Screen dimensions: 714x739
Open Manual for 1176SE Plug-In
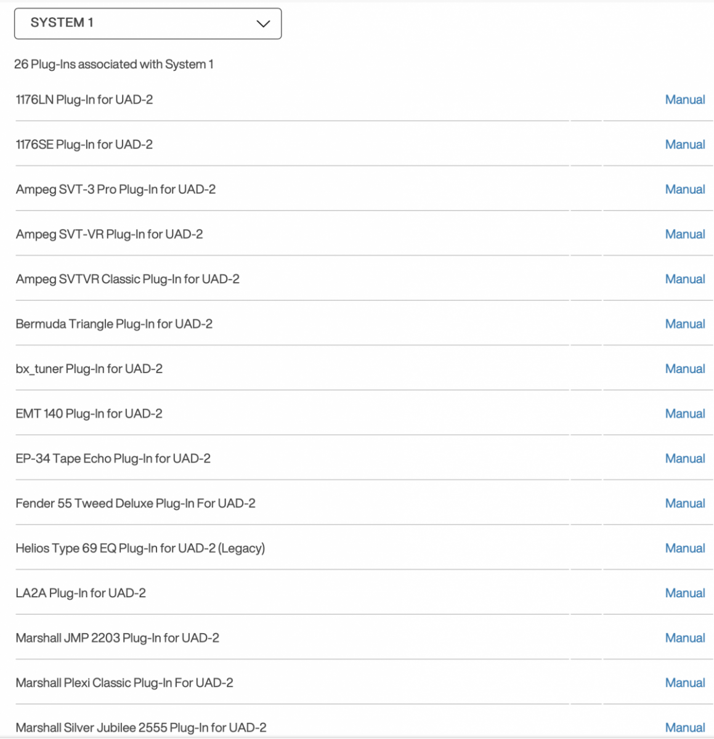click(684, 145)
